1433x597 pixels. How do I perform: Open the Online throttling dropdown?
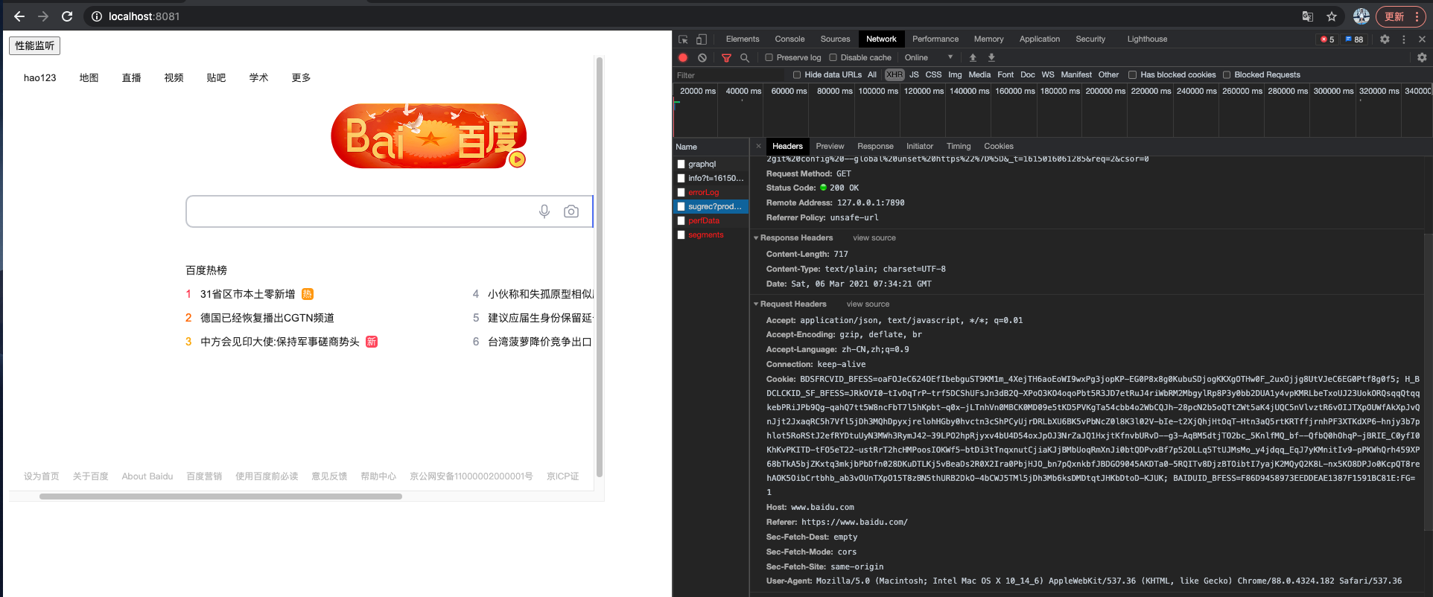pyautogui.click(x=929, y=57)
